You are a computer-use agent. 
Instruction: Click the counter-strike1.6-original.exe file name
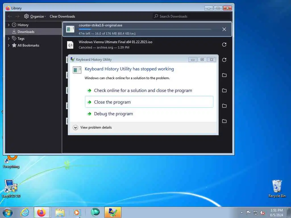(x=100, y=25)
